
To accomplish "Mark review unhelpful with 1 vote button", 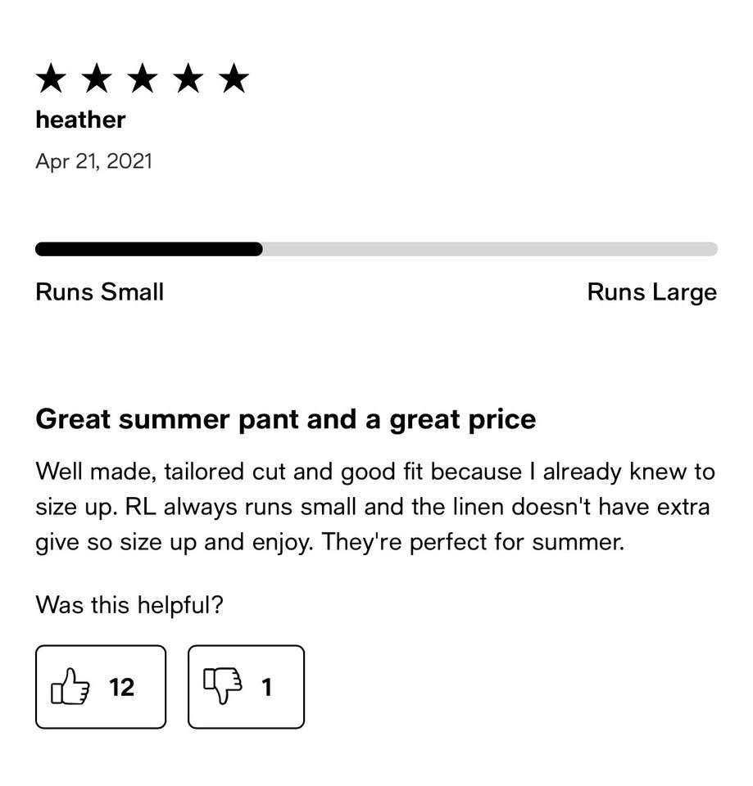I will coord(247,687).
